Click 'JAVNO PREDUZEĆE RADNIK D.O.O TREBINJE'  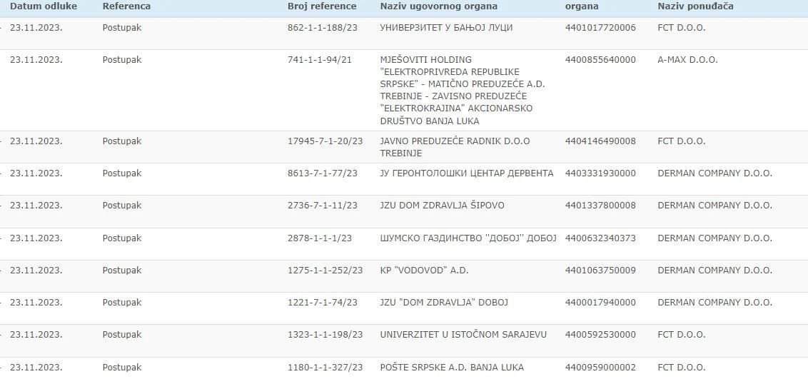click(x=455, y=147)
